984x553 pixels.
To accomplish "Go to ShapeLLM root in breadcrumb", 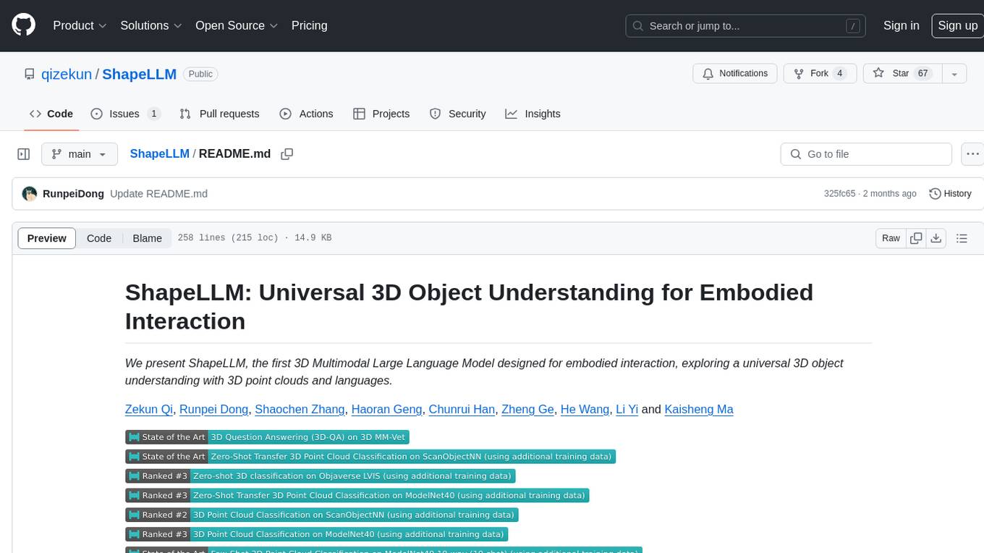I will coord(159,154).
